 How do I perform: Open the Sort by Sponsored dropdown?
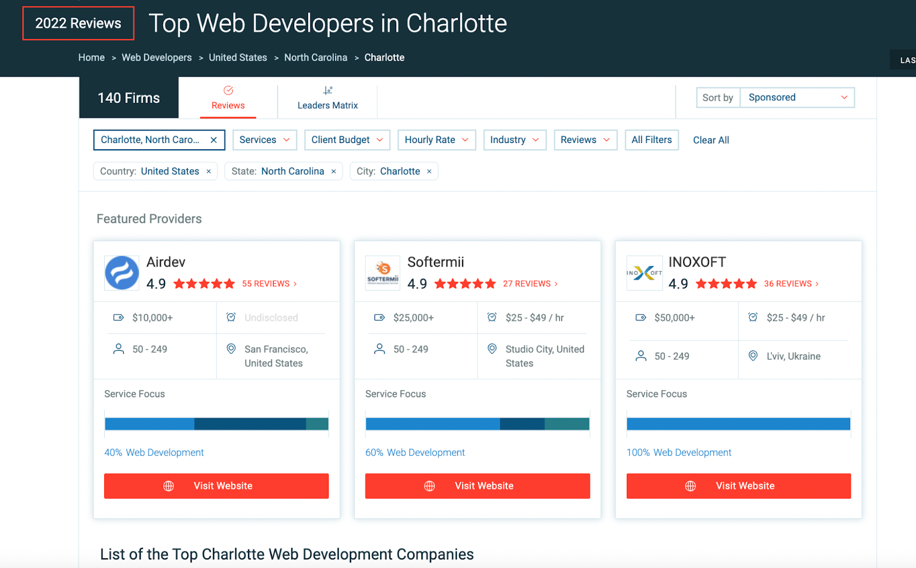[797, 97]
